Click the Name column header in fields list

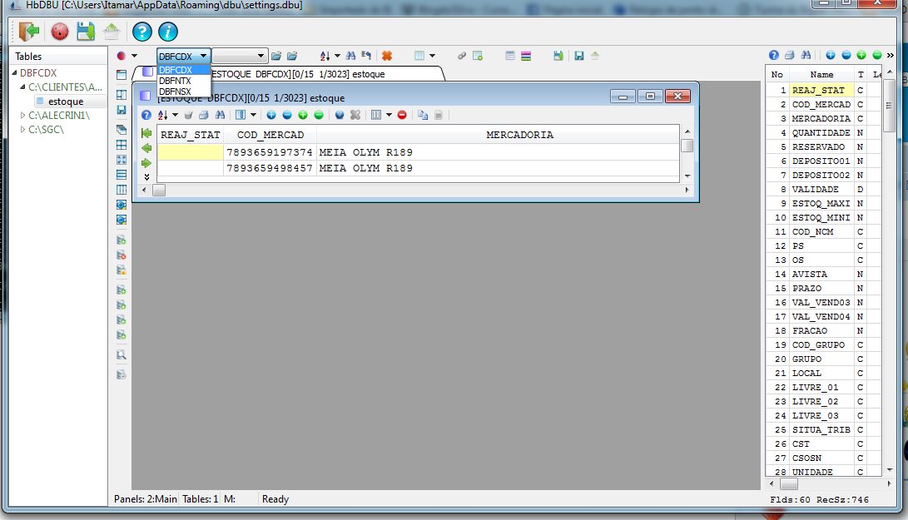(x=821, y=74)
